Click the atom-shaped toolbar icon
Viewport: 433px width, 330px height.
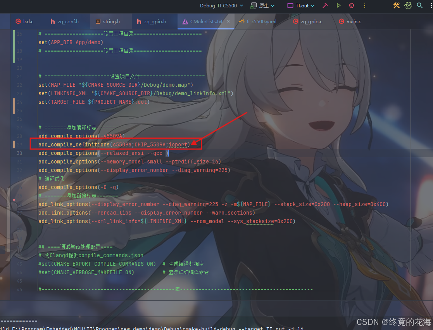[x=408, y=5]
